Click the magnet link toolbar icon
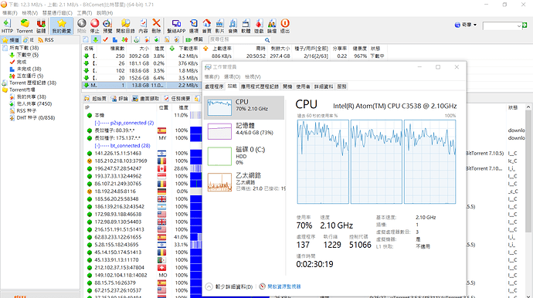The width and height of the screenshot is (533, 298). (x=41, y=26)
